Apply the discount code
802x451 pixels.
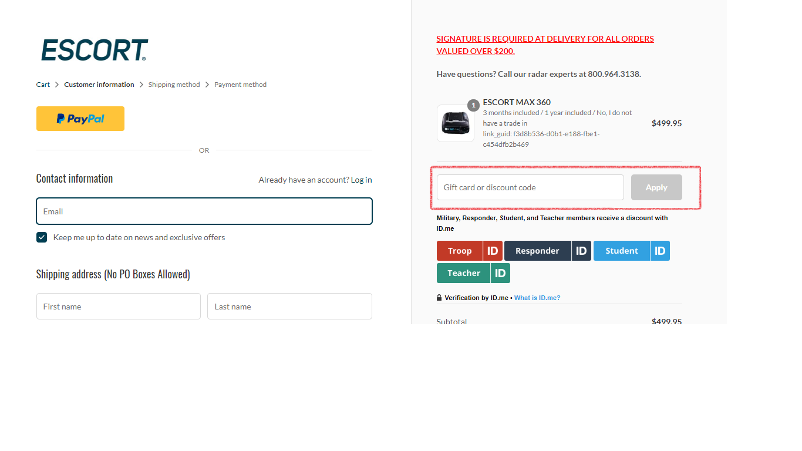pos(656,187)
